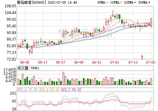Click date label 06-21

pyautogui.click(x=97, y=62)
